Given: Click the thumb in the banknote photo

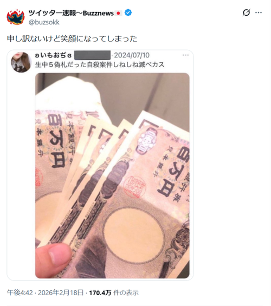Looking at the screenshot, I should [x=54, y=260].
